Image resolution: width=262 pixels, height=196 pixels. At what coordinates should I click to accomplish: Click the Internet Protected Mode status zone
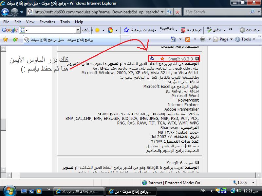171,183
